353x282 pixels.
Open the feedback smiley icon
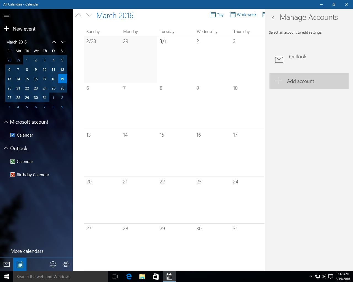[x=53, y=264]
